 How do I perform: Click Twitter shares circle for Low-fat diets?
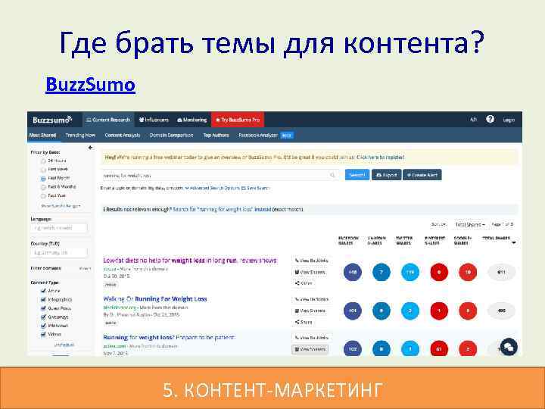(410, 272)
